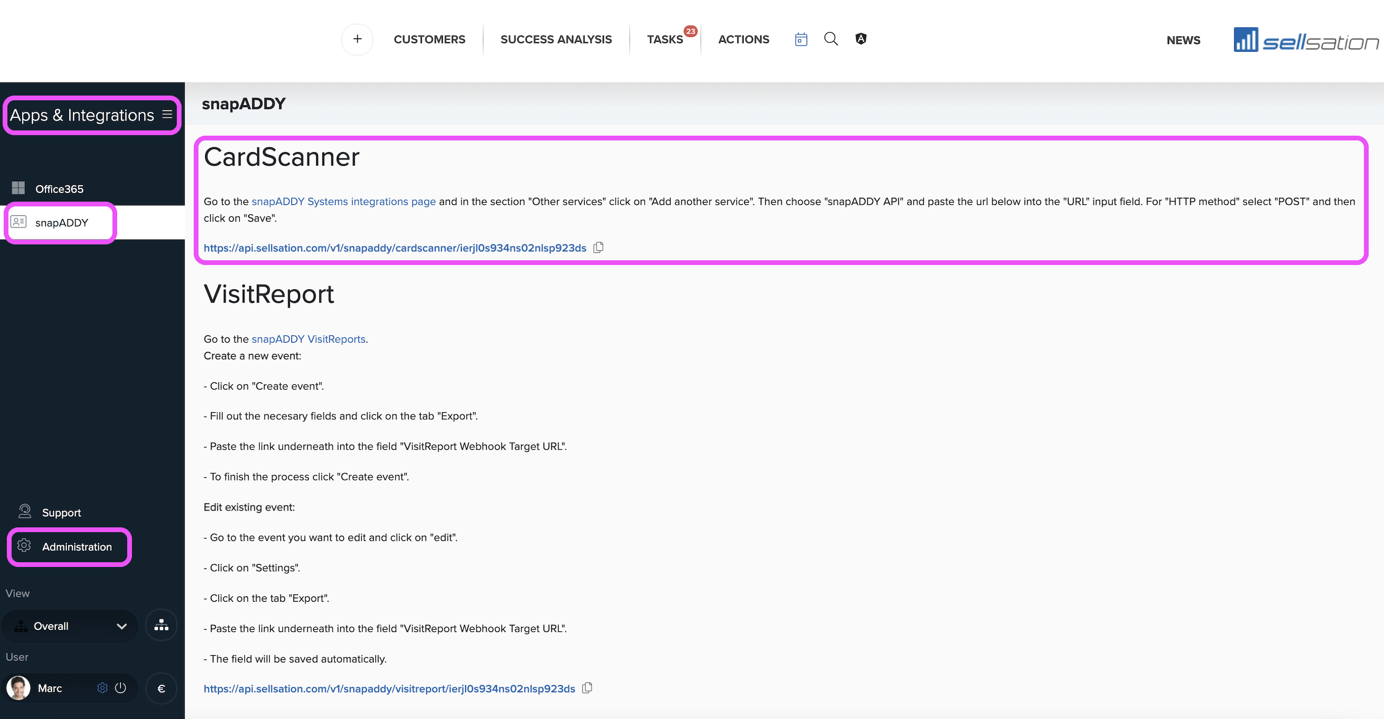
Task: Click the Office365 windows icon
Action: coord(18,188)
